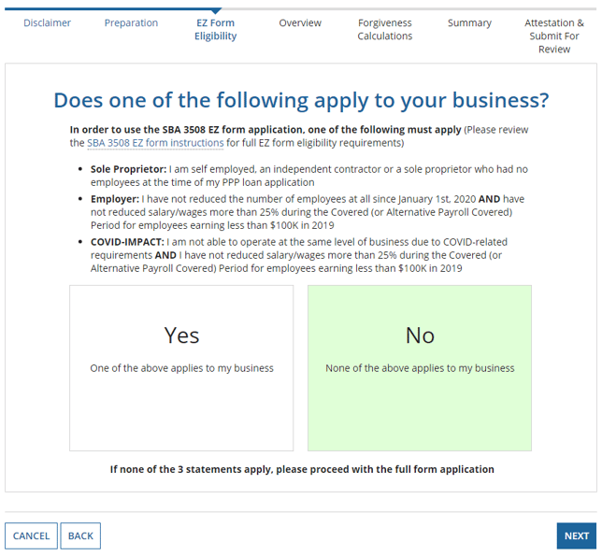Image resolution: width=602 pixels, height=556 pixels.
Task: Choose the No option card
Action: tap(420, 368)
